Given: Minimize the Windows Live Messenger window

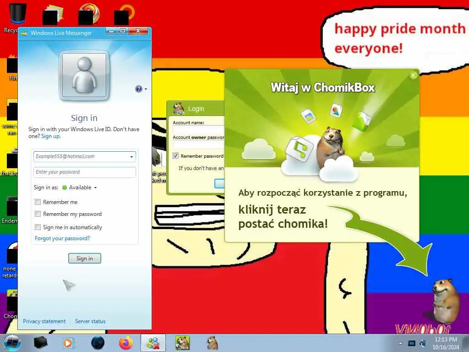Looking at the screenshot, I should click(111, 31).
